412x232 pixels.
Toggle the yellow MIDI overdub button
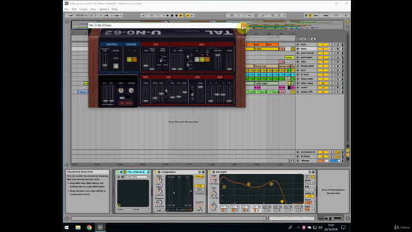[x=181, y=15]
